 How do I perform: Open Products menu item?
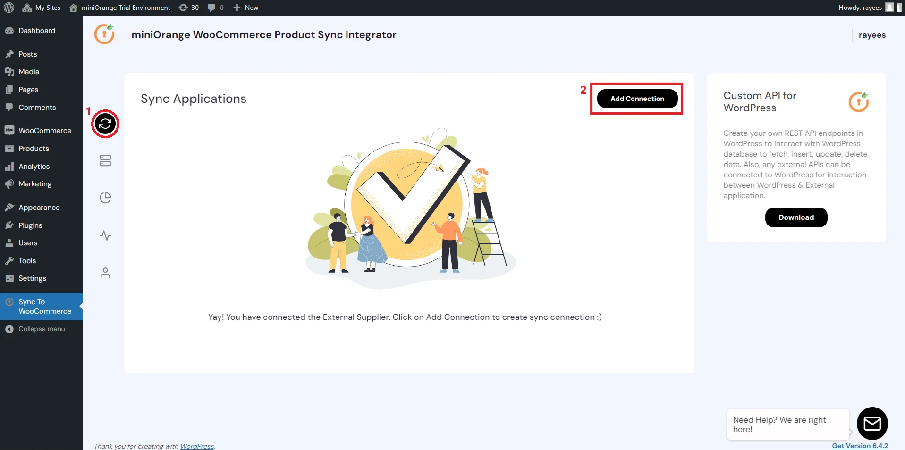click(x=42, y=149)
